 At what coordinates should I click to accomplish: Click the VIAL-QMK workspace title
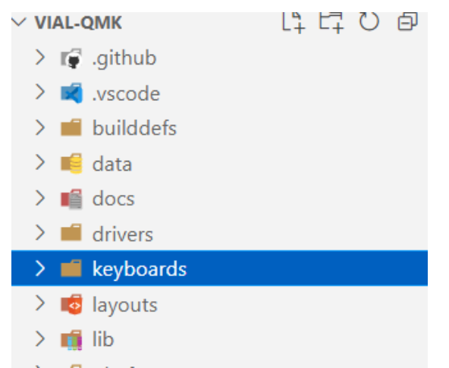point(78,22)
